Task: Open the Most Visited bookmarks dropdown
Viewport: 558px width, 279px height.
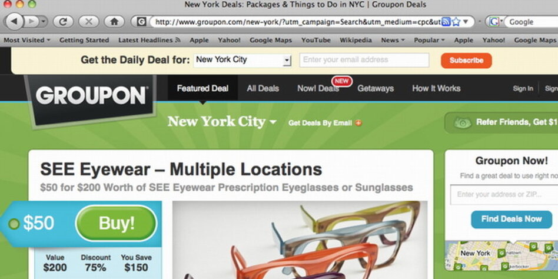Action: click(x=27, y=40)
